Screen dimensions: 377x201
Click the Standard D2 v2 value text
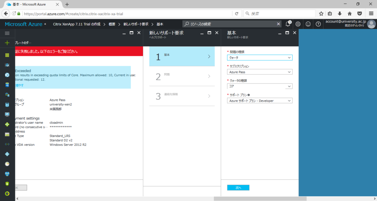pyautogui.click(x=61, y=140)
